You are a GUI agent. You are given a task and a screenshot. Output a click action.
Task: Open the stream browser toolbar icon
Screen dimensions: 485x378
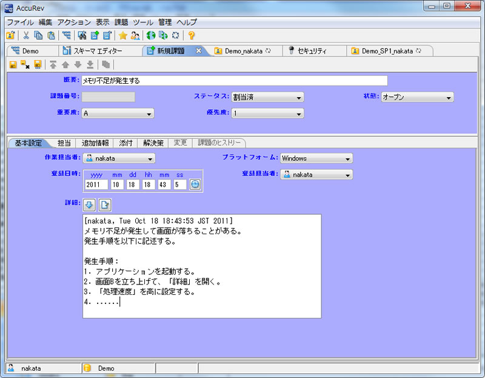[x=66, y=35]
